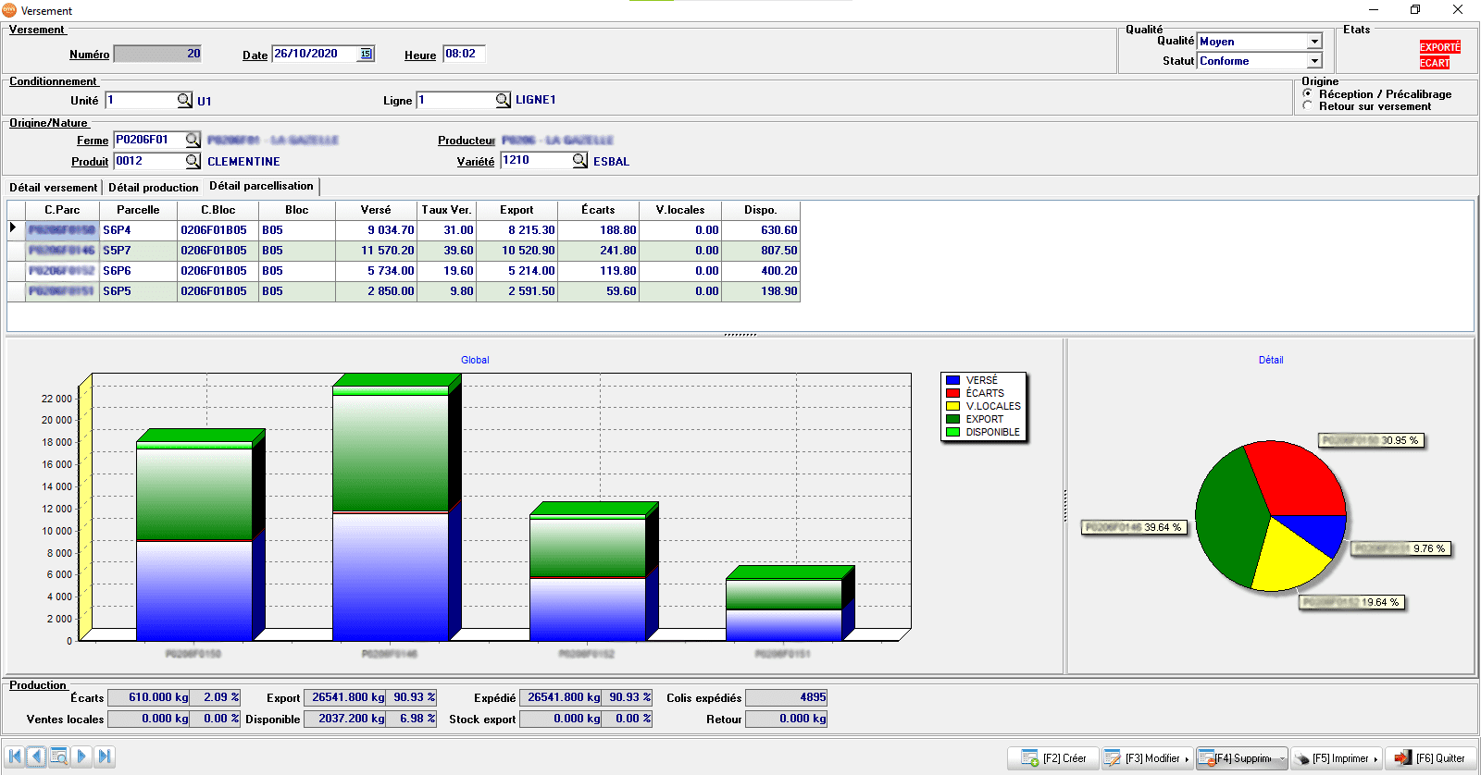
Task: Open the Ferme lookup magnifier
Action: [x=193, y=140]
